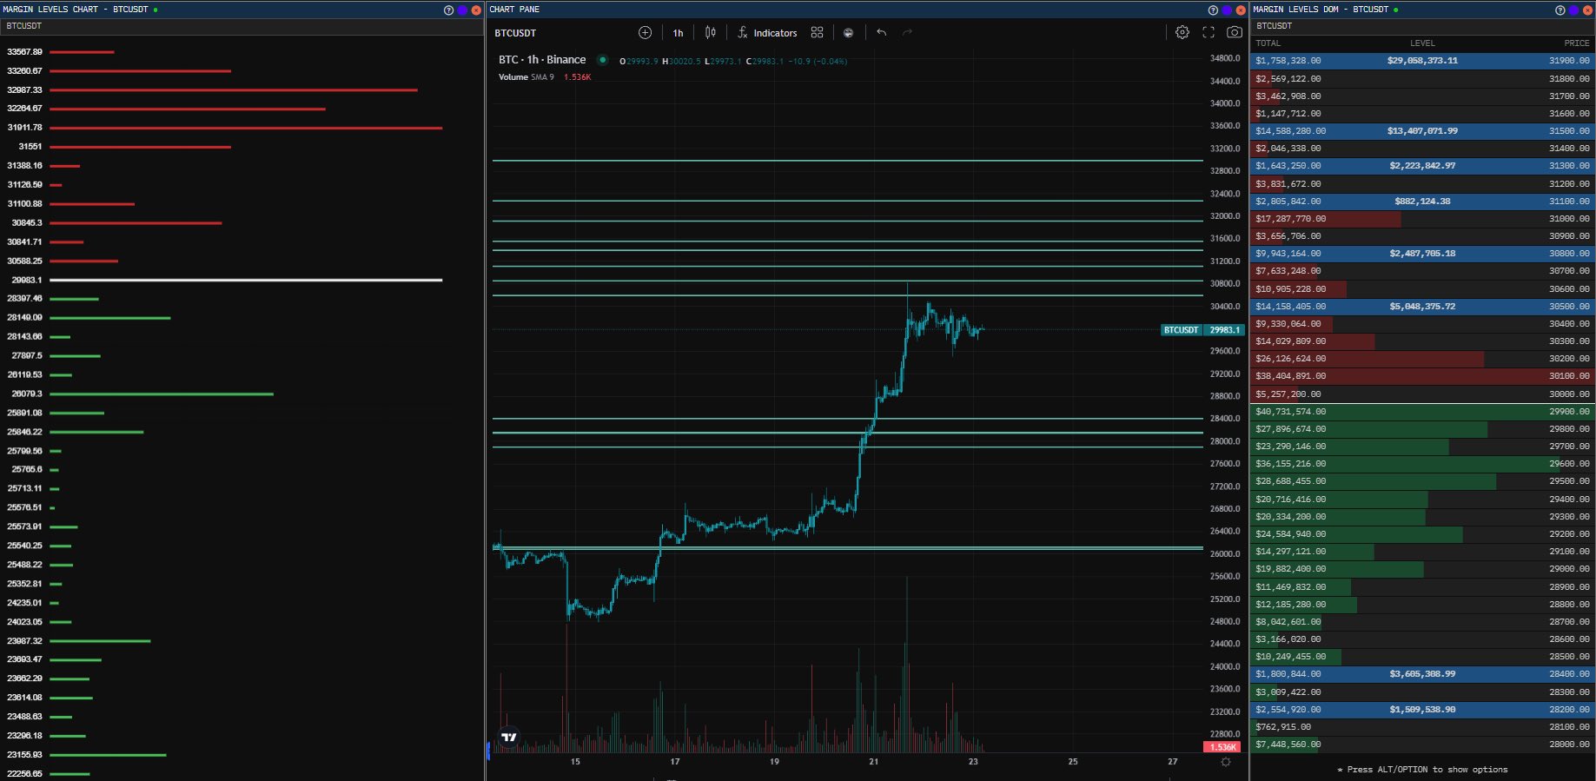Select the DOM level $2,223,842.97
The width and height of the screenshot is (1596, 781).
(x=1422, y=166)
